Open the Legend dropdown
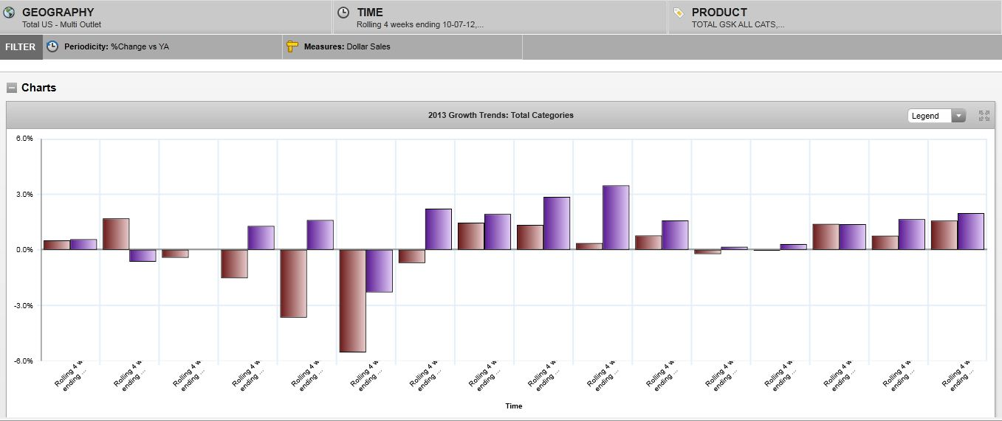This screenshot has height=421, width=1002. click(x=936, y=116)
